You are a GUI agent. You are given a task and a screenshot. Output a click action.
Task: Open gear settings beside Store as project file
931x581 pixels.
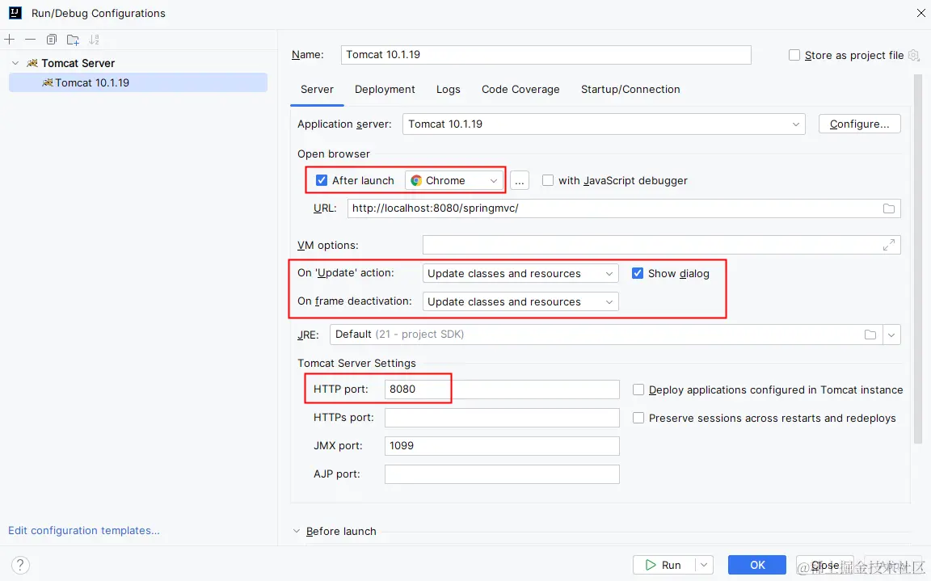coord(914,55)
